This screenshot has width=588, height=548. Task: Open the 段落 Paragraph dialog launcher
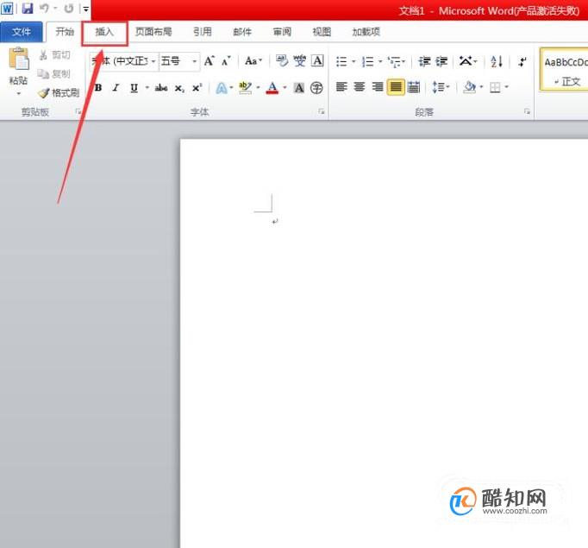(527, 111)
